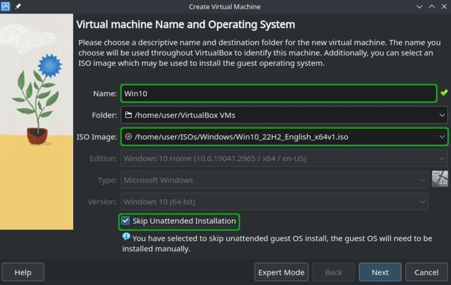Viewport: 451px width, 285px height.
Task: Click the folder icon in Folder field
Action: click(129, 115)
